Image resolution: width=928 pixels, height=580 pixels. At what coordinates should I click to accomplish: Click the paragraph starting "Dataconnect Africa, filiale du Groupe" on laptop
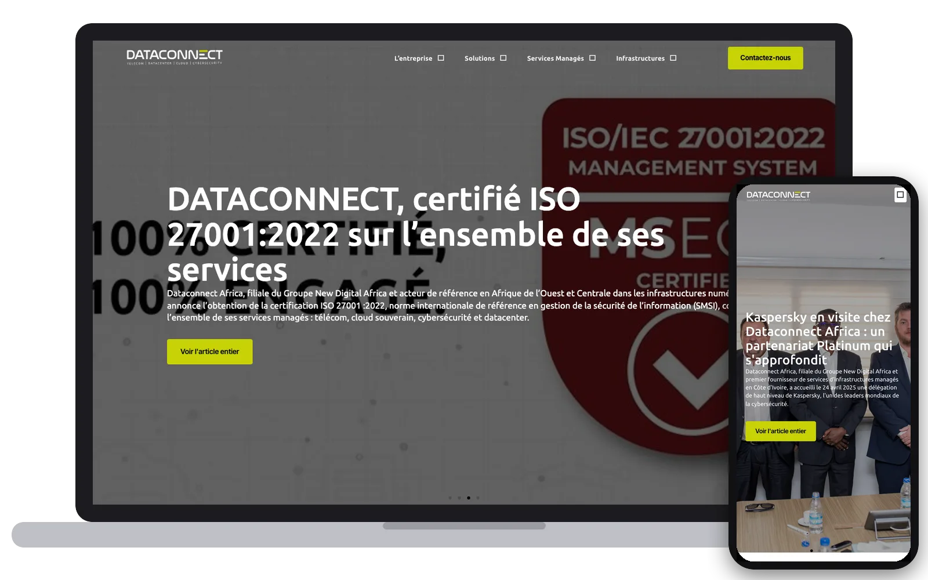[x=448, y=306]
